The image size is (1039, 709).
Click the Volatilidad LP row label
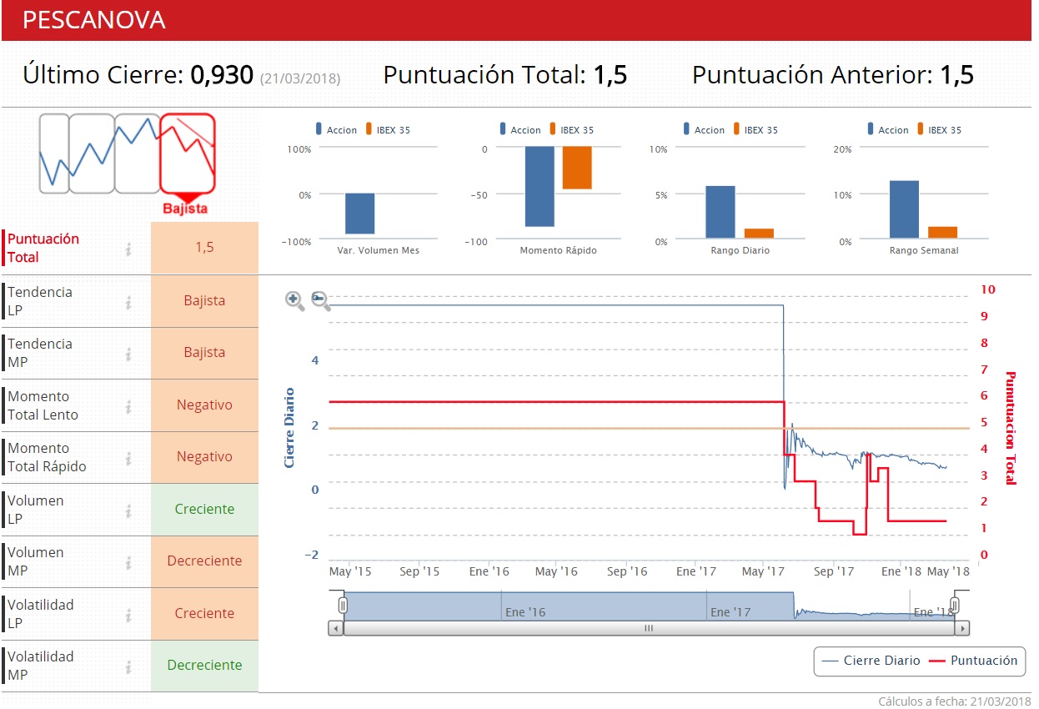click(41, 614)
